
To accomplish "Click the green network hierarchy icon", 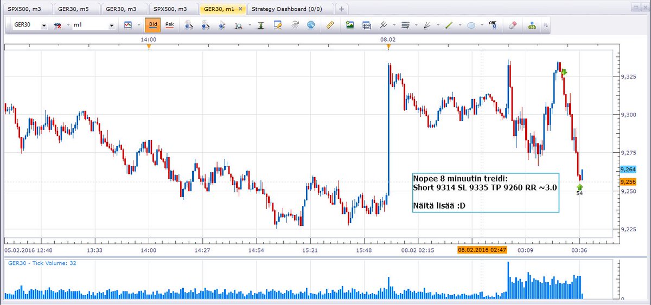I will click(x=532, y=25).
